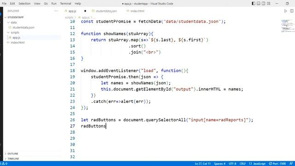
Task: Click line number 18 in the gutter
Action: (72, 71)
